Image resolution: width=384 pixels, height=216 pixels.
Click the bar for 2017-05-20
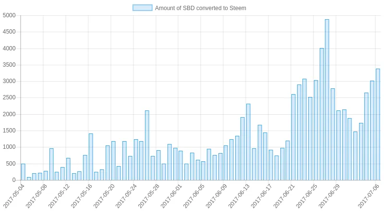pos(113,161)
